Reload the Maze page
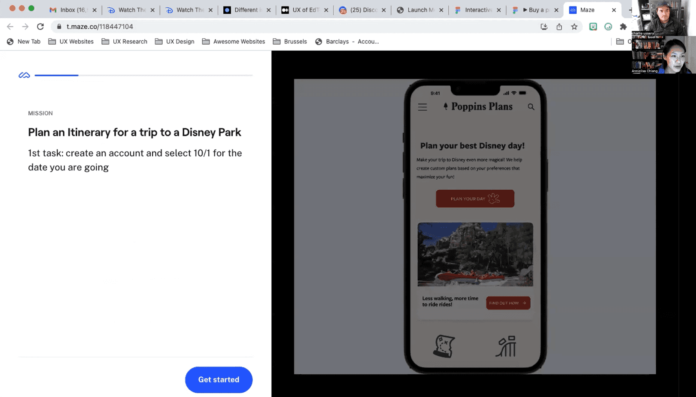696x397 pixels. (x=40, y=27)
